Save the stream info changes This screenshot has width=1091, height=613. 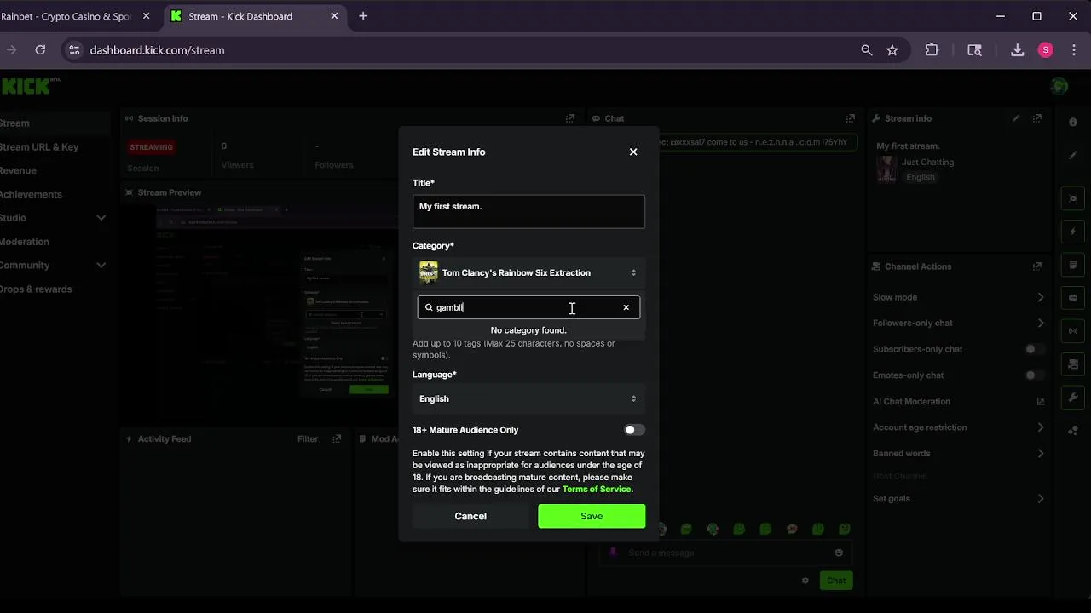592,516
